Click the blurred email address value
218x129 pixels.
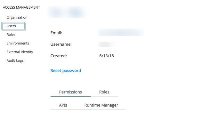coord(121,33)
